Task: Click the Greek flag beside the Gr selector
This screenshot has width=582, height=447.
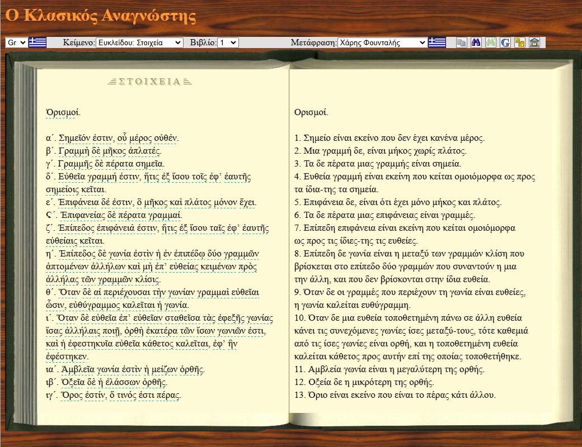Action: click(x=37, y=42)
